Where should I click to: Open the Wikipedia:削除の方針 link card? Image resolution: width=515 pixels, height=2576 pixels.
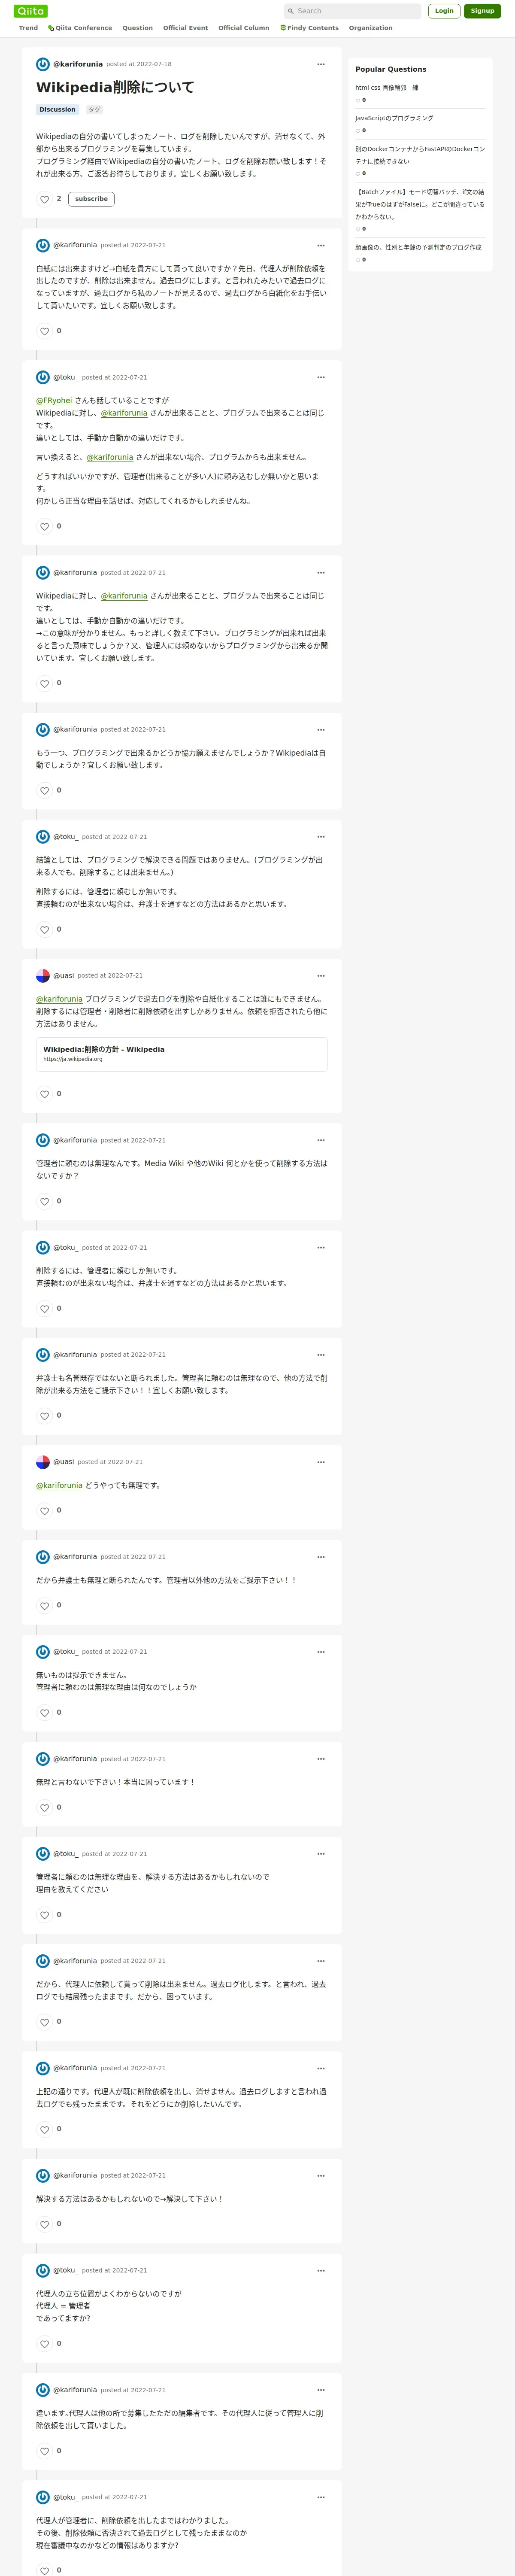tap(182, 1054)
